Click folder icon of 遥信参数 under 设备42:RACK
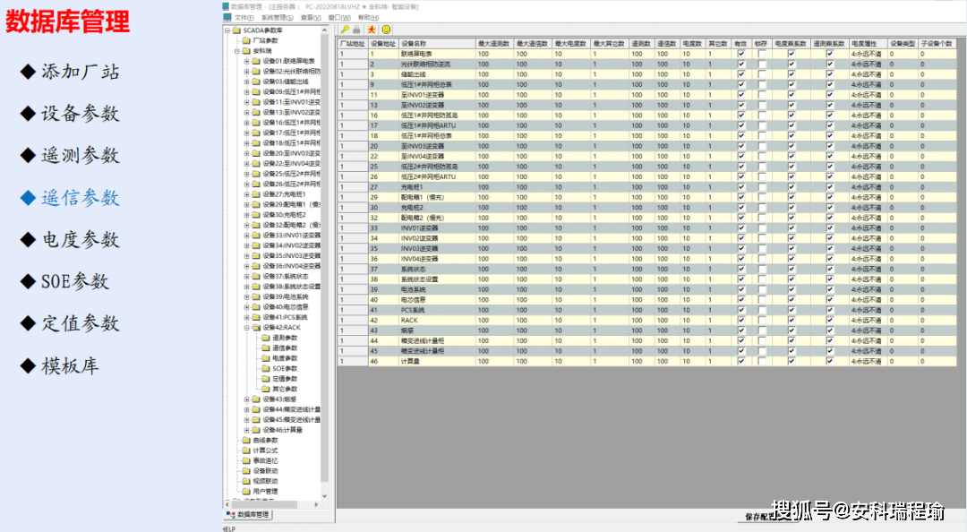This screenshot has width=967, height=532. click(x=267, y=348)
